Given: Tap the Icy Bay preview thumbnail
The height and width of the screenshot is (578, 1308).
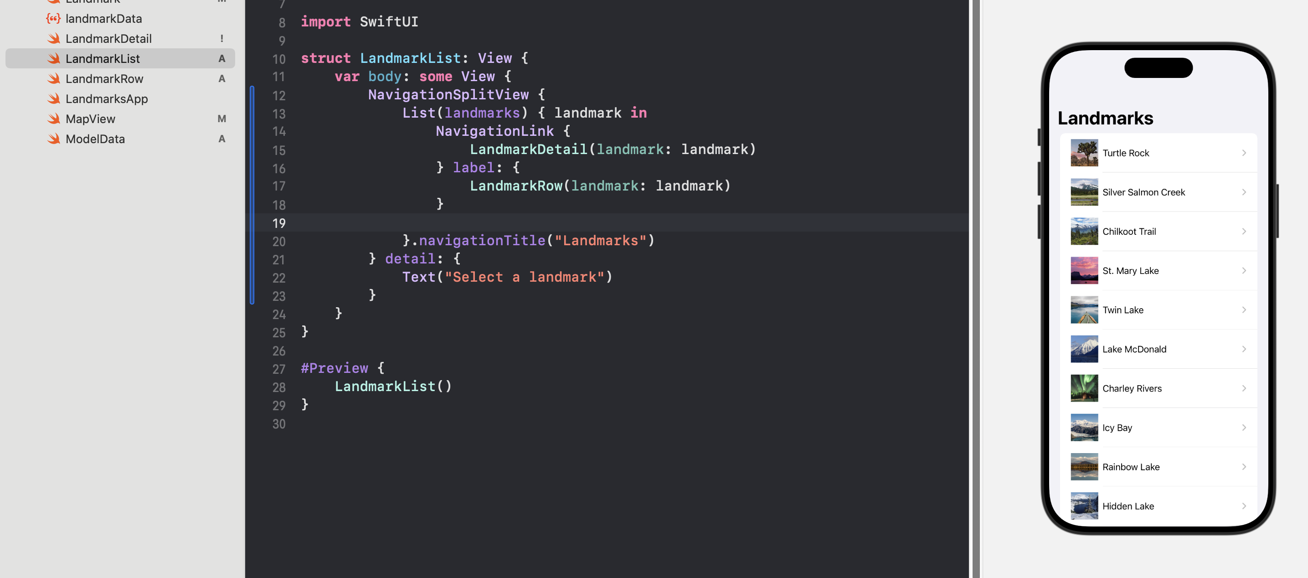Looking at the screenshot, I should (1084, 428).
